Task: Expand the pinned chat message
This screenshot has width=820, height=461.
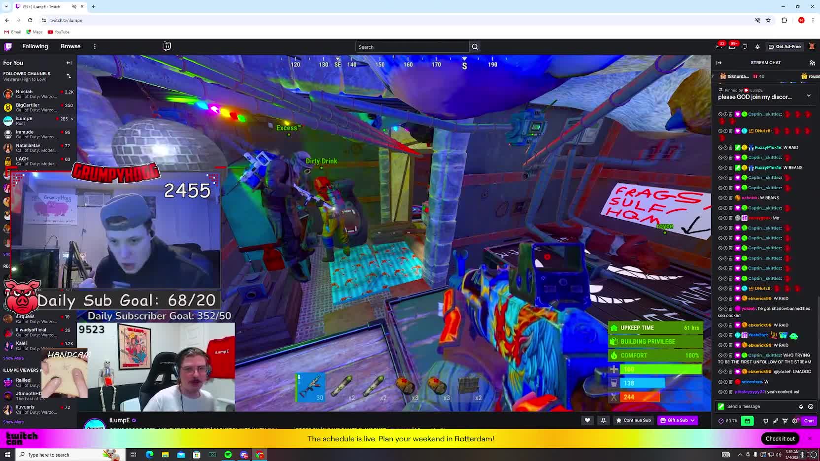Action: [809, 96]
